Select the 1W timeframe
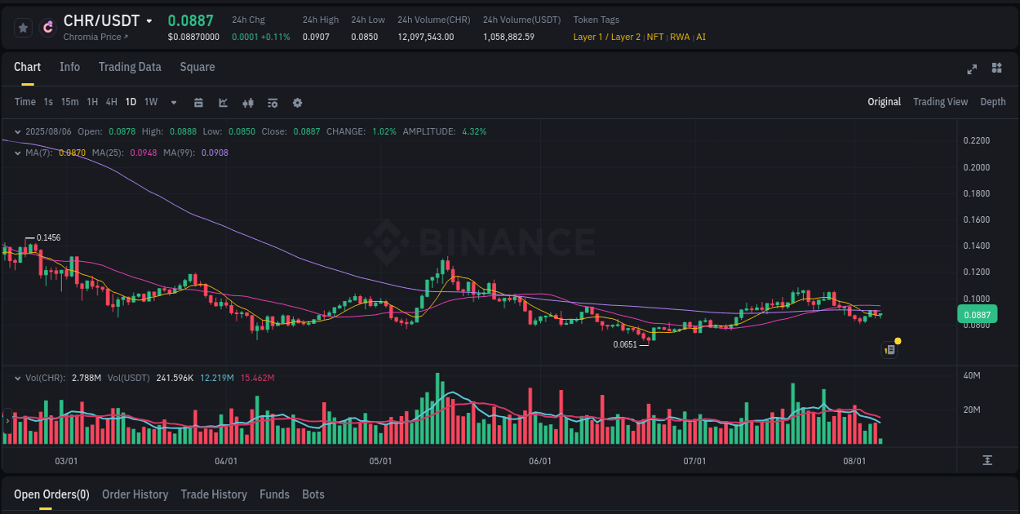 tap(150, 102)
